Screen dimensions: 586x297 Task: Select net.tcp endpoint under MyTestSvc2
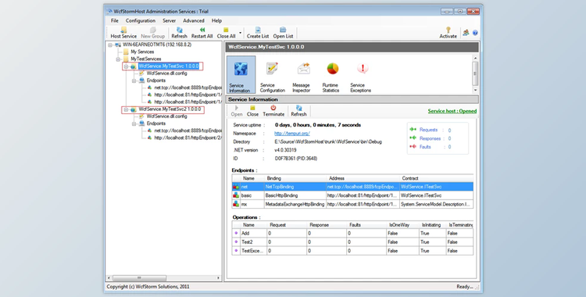(188, 131)
